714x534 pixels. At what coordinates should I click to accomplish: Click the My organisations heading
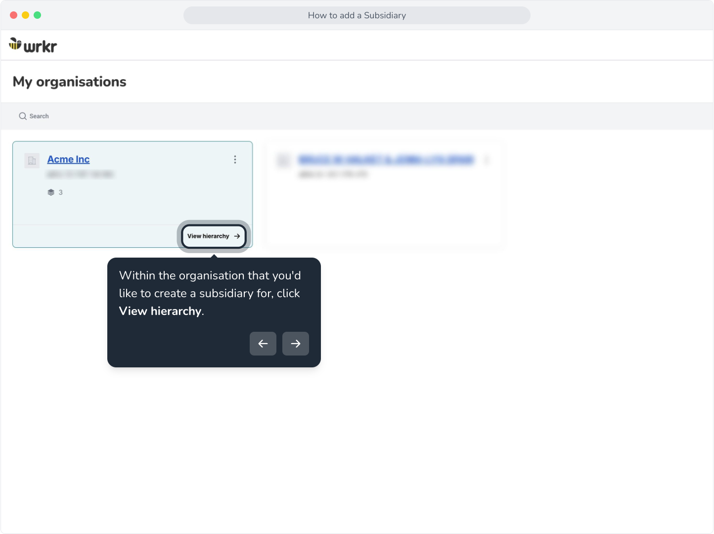(x=70, y=82)
